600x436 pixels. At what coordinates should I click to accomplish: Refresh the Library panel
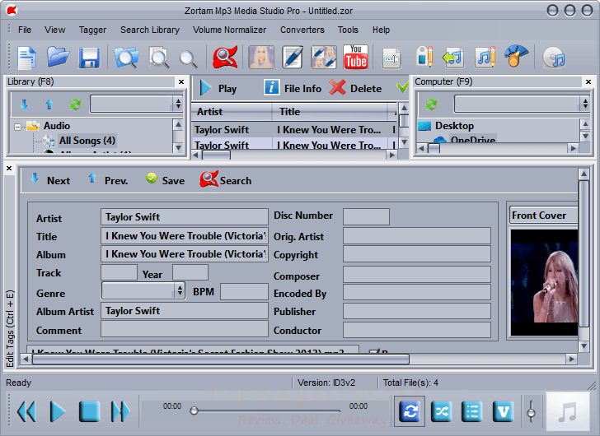pos(75,104)
